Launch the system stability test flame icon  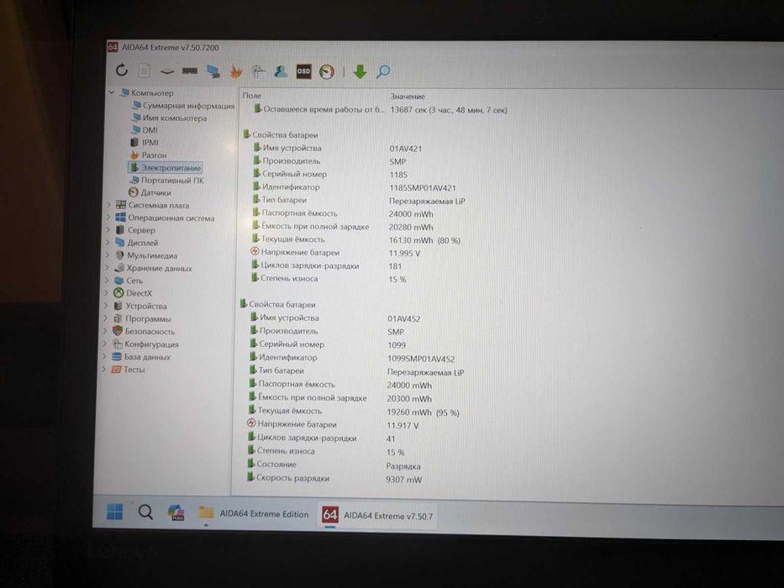click(235, 71)
